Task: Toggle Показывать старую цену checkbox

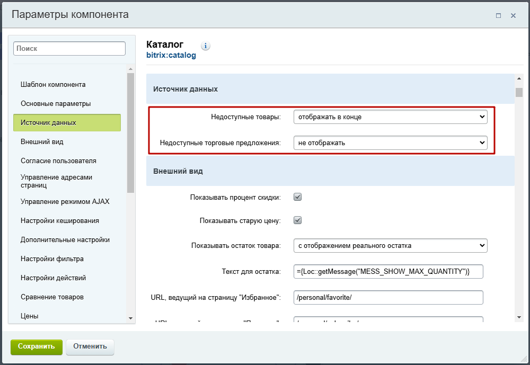Action: [297, 220]
